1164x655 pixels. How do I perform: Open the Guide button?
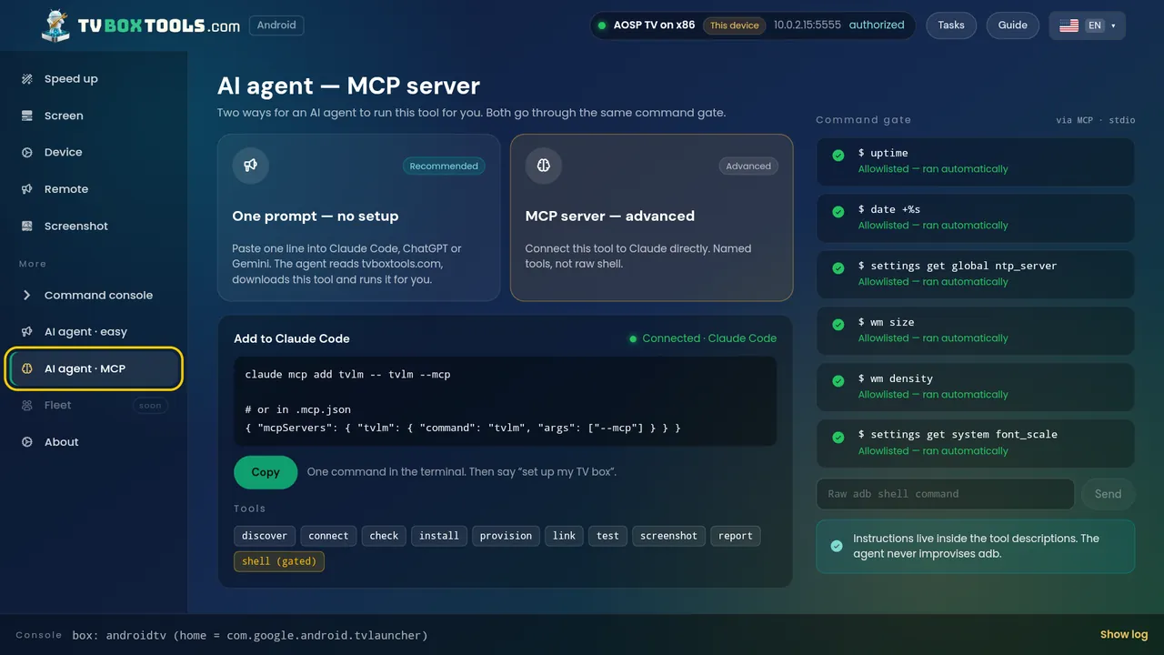click(x=1013, y=25)
